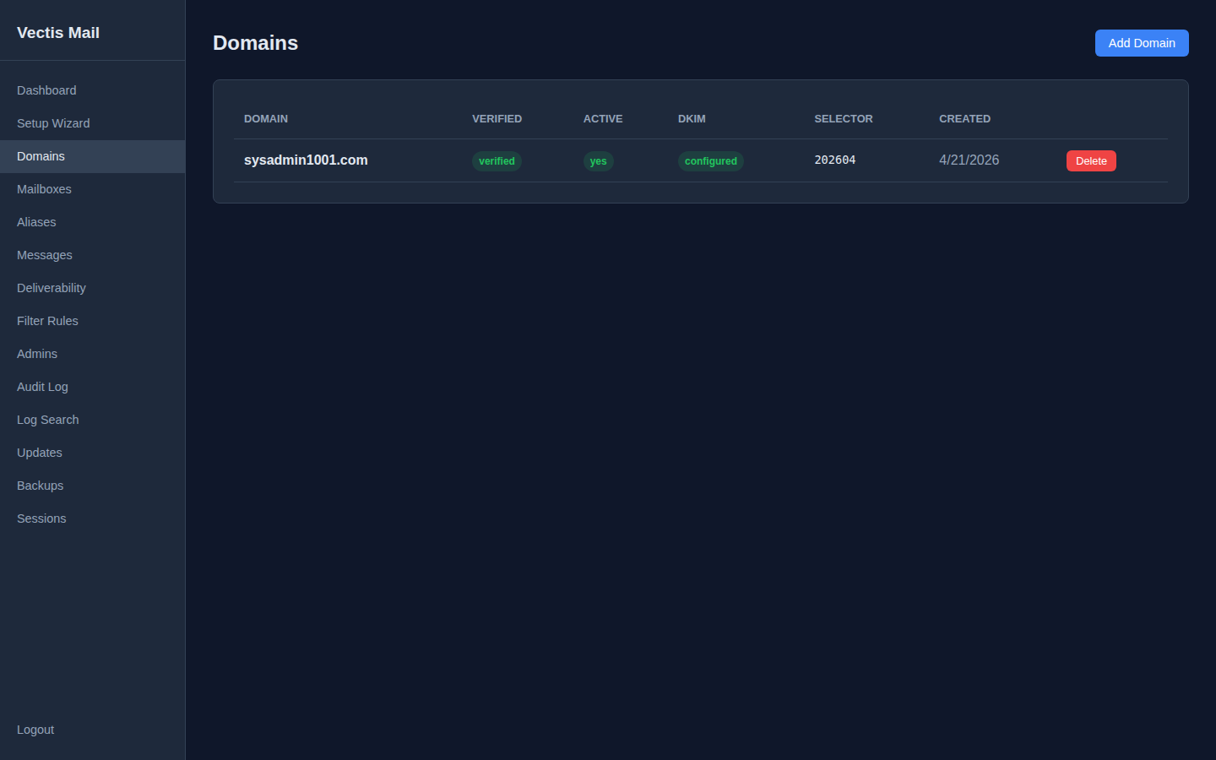Image resolution: width=1216 pixels, height=760 pixels.
Task: Go to Setup Wizard
Action: click(x=92, y=123)
